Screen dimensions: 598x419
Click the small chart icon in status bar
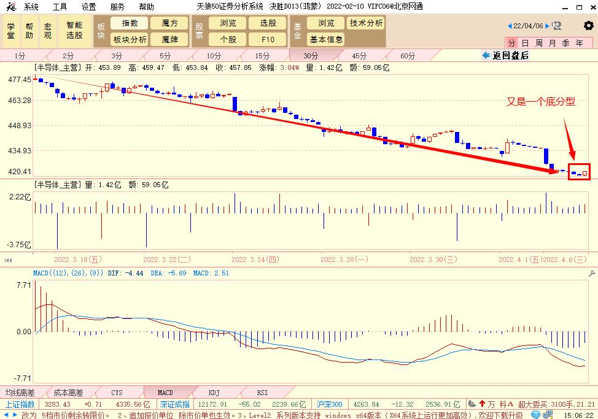(x=472, y=404)
